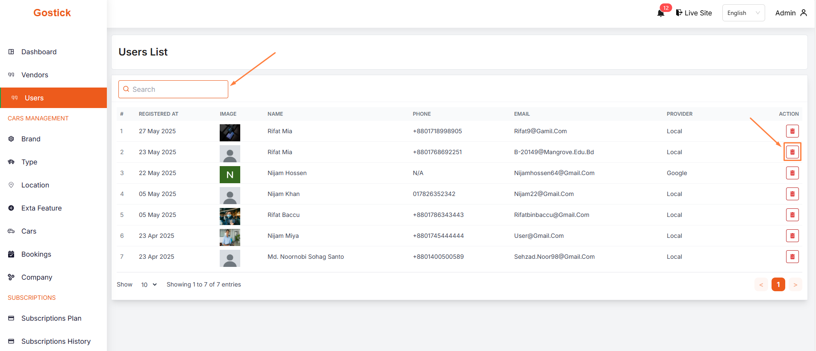This screenshot has height=351, width=816.
Task: Delete the highlighted B-20149 Mangrove user
Action: 792,152
